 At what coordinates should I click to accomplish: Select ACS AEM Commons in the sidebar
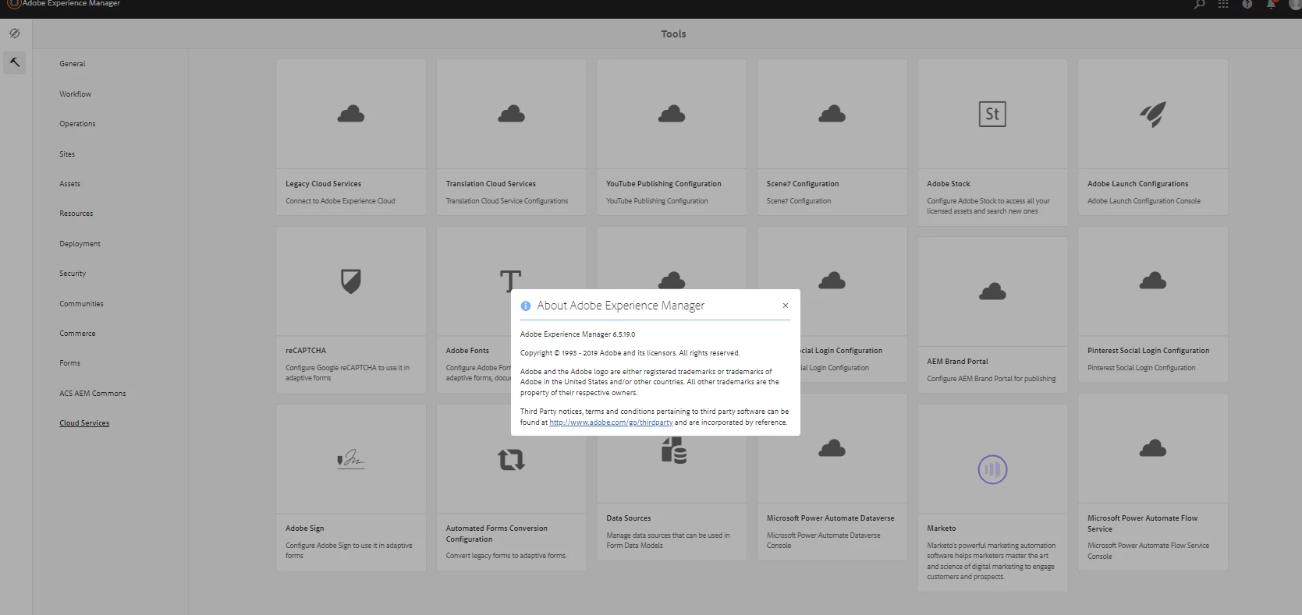pos(92,394)
